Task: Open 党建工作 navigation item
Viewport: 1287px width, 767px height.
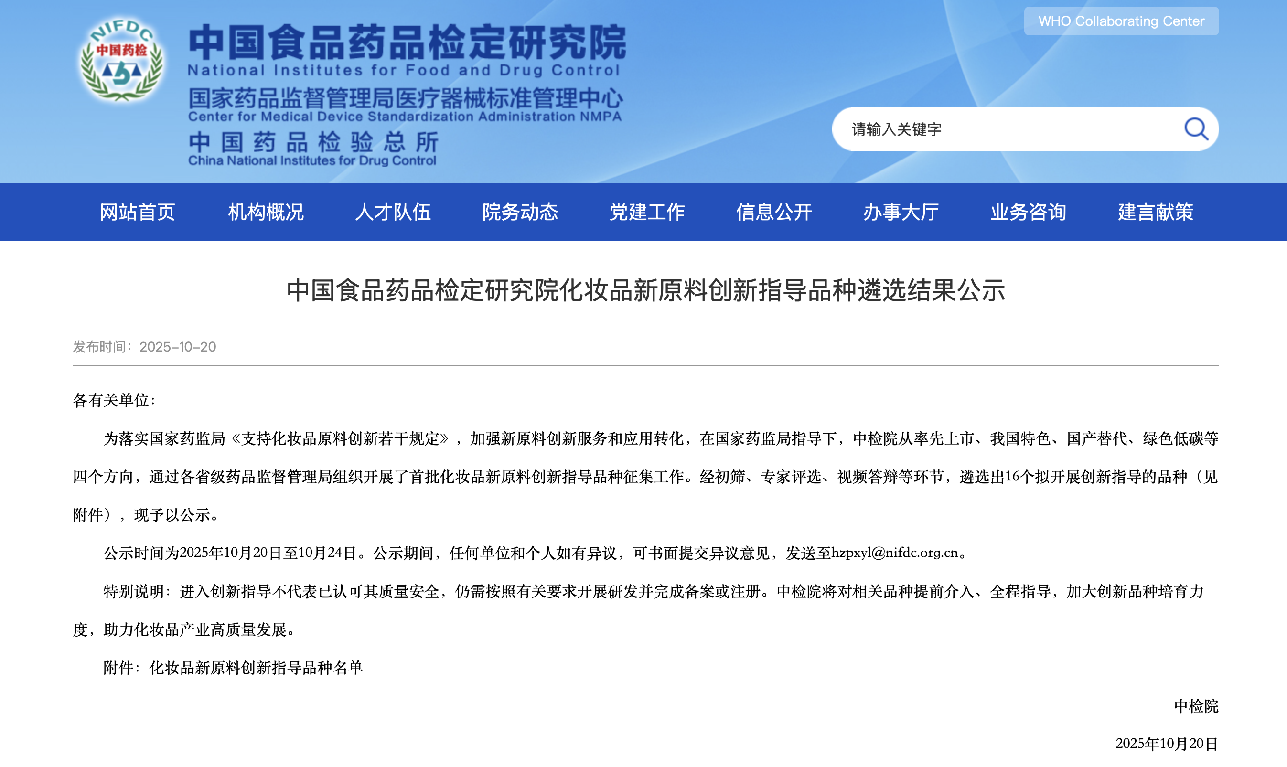Action: (x=647, y=213)
